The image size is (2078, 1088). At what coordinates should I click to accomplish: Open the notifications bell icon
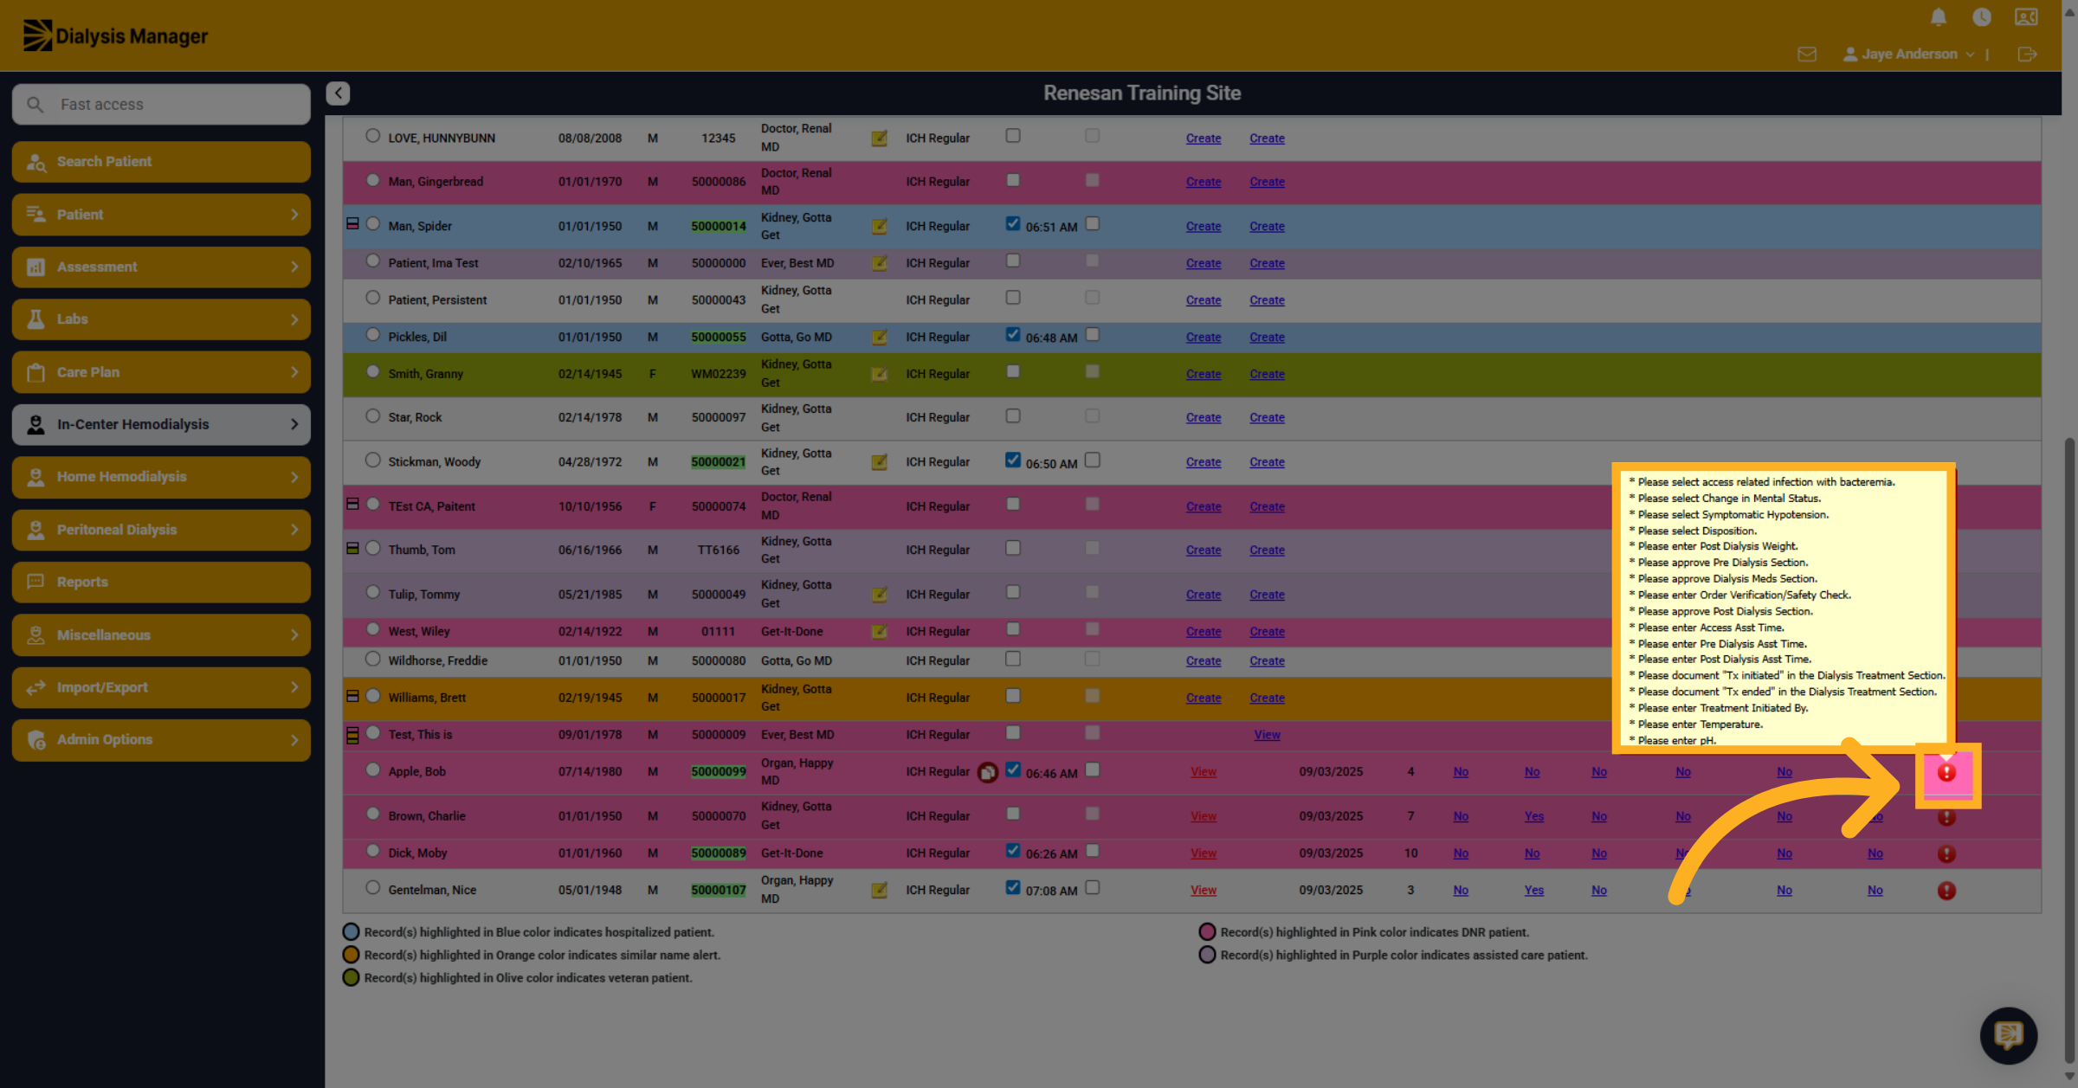tap(1939, 17)
